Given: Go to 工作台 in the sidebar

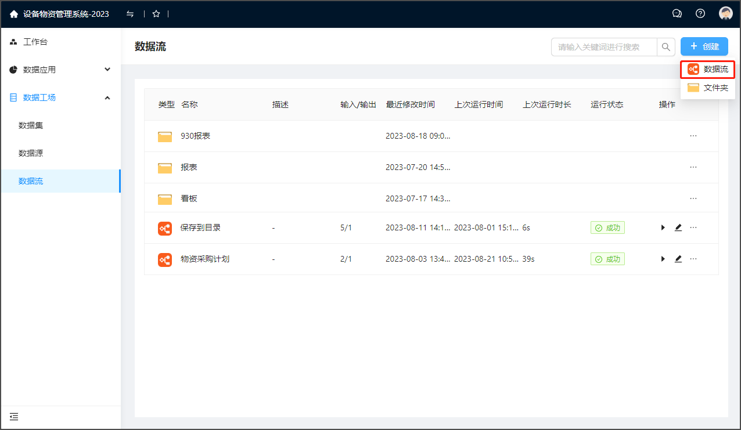Looking at the screenshot, I should pos(35,42).
